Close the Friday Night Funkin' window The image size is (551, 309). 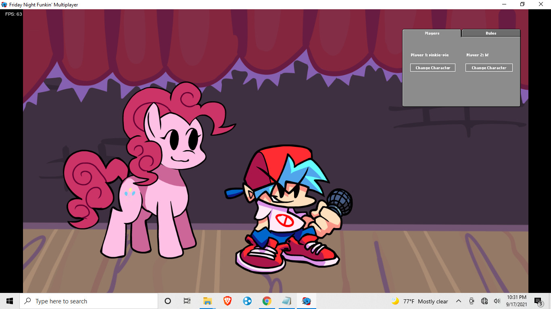click(x=541, y=4)
